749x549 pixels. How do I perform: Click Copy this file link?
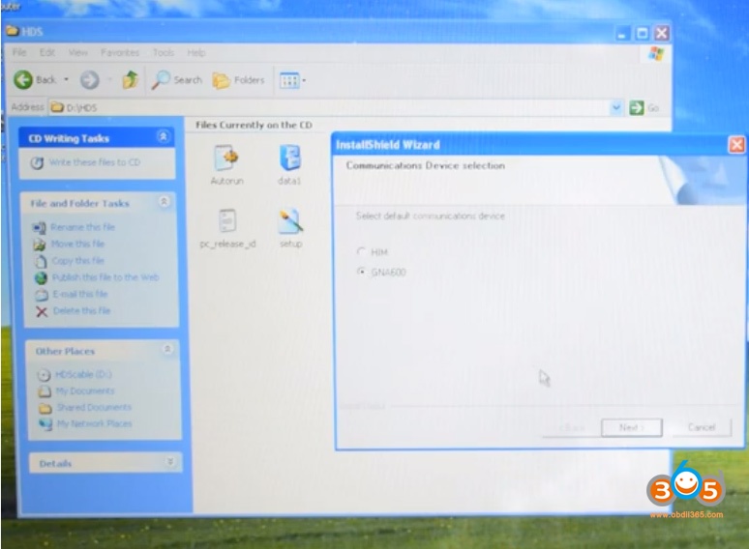[x=77, y=260]
